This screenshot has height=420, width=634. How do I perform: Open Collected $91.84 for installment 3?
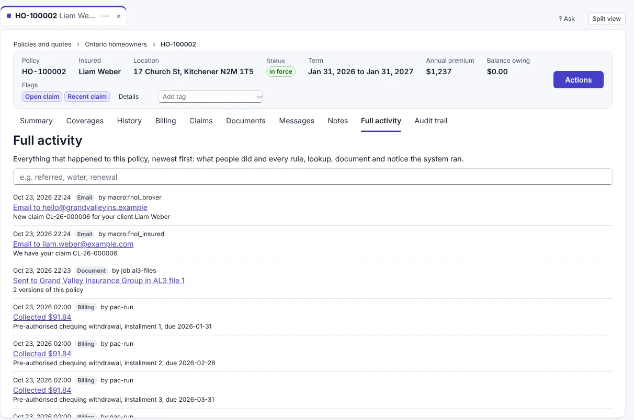(x=42, y=390)
